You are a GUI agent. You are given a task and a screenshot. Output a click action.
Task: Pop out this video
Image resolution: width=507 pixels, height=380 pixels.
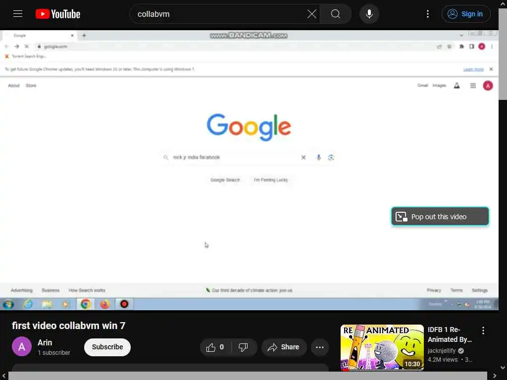click(440, 217)
